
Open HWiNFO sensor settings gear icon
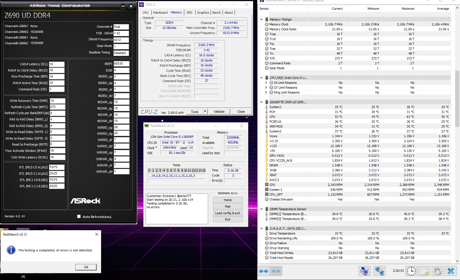point(437,271)
